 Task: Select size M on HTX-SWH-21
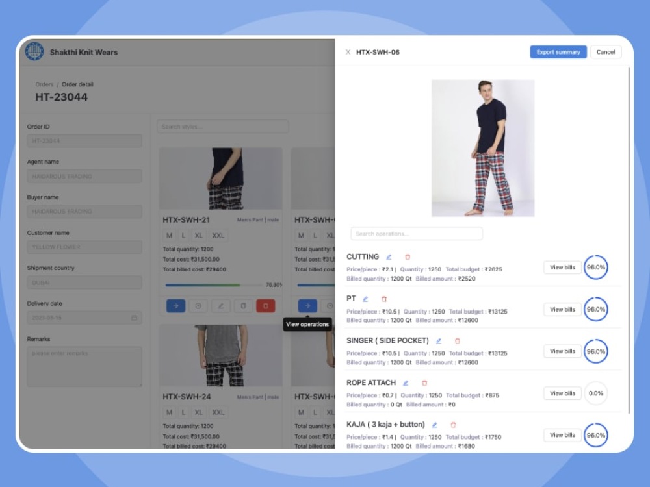tap(169, 236)
